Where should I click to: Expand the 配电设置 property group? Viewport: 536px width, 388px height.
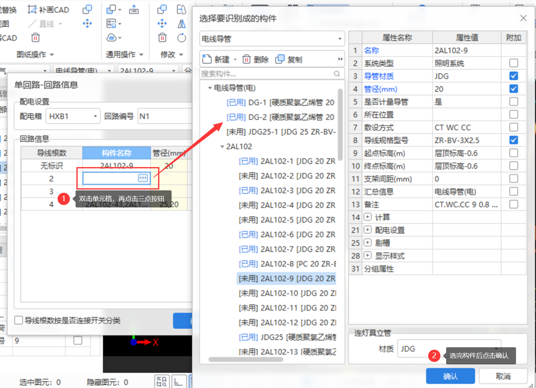[367, 230]
